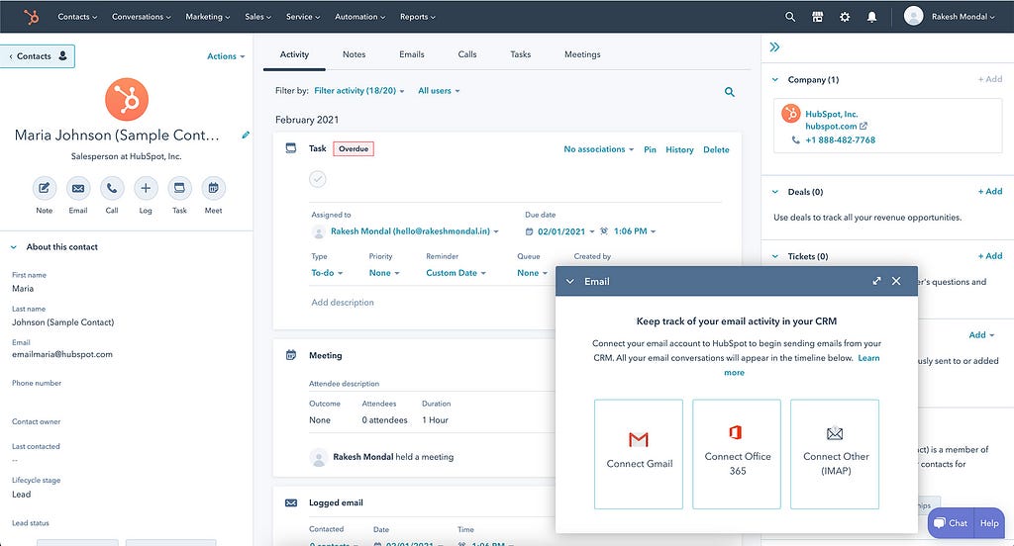Click the HubSpot company logo thumbnail
This screenshot has width=1014, height=546.
(790, 113)
